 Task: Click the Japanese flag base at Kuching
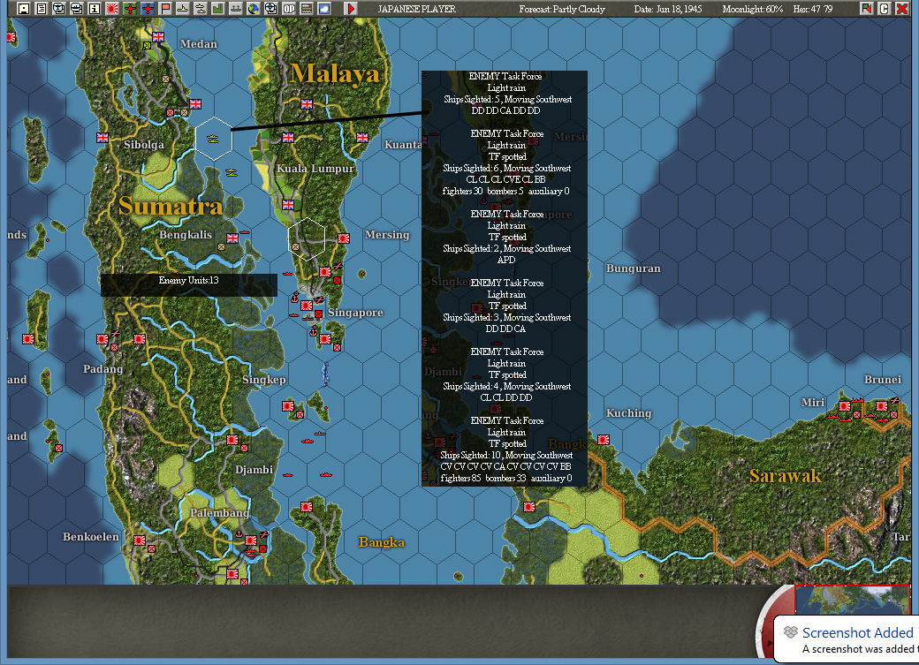tap(603, 440)
